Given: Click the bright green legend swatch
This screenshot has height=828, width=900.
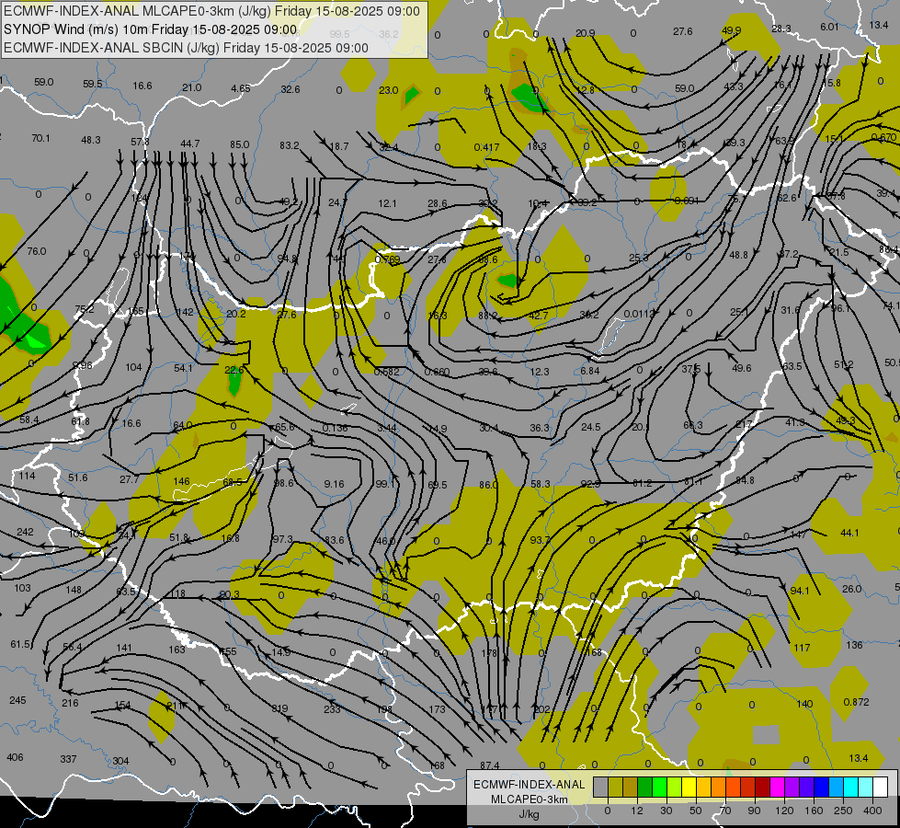Looking at the screenshot, I should click(659, 788).
